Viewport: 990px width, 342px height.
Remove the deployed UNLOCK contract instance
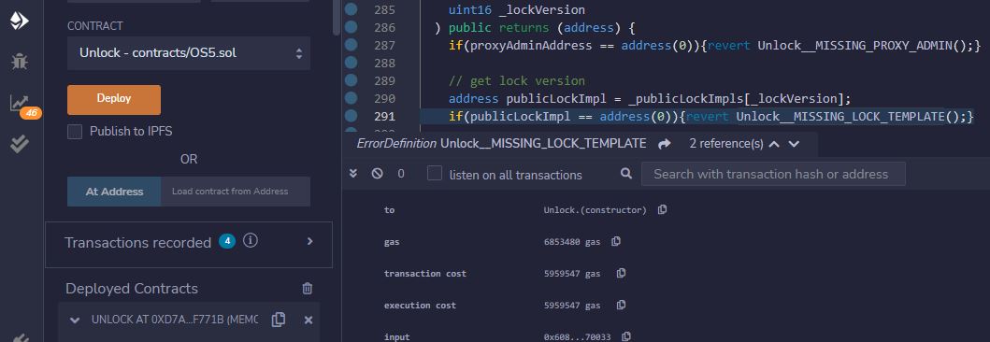308,321
